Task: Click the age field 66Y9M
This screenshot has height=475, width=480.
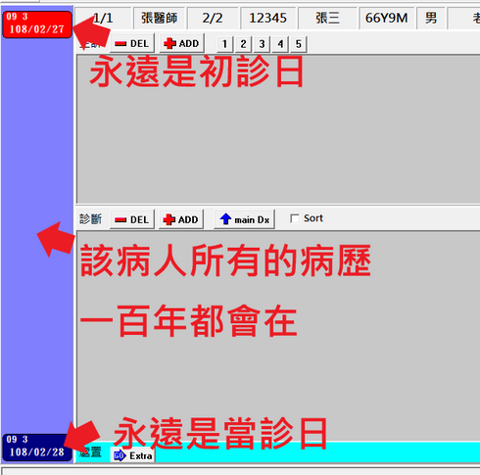Action: click(x=387, y=18)
